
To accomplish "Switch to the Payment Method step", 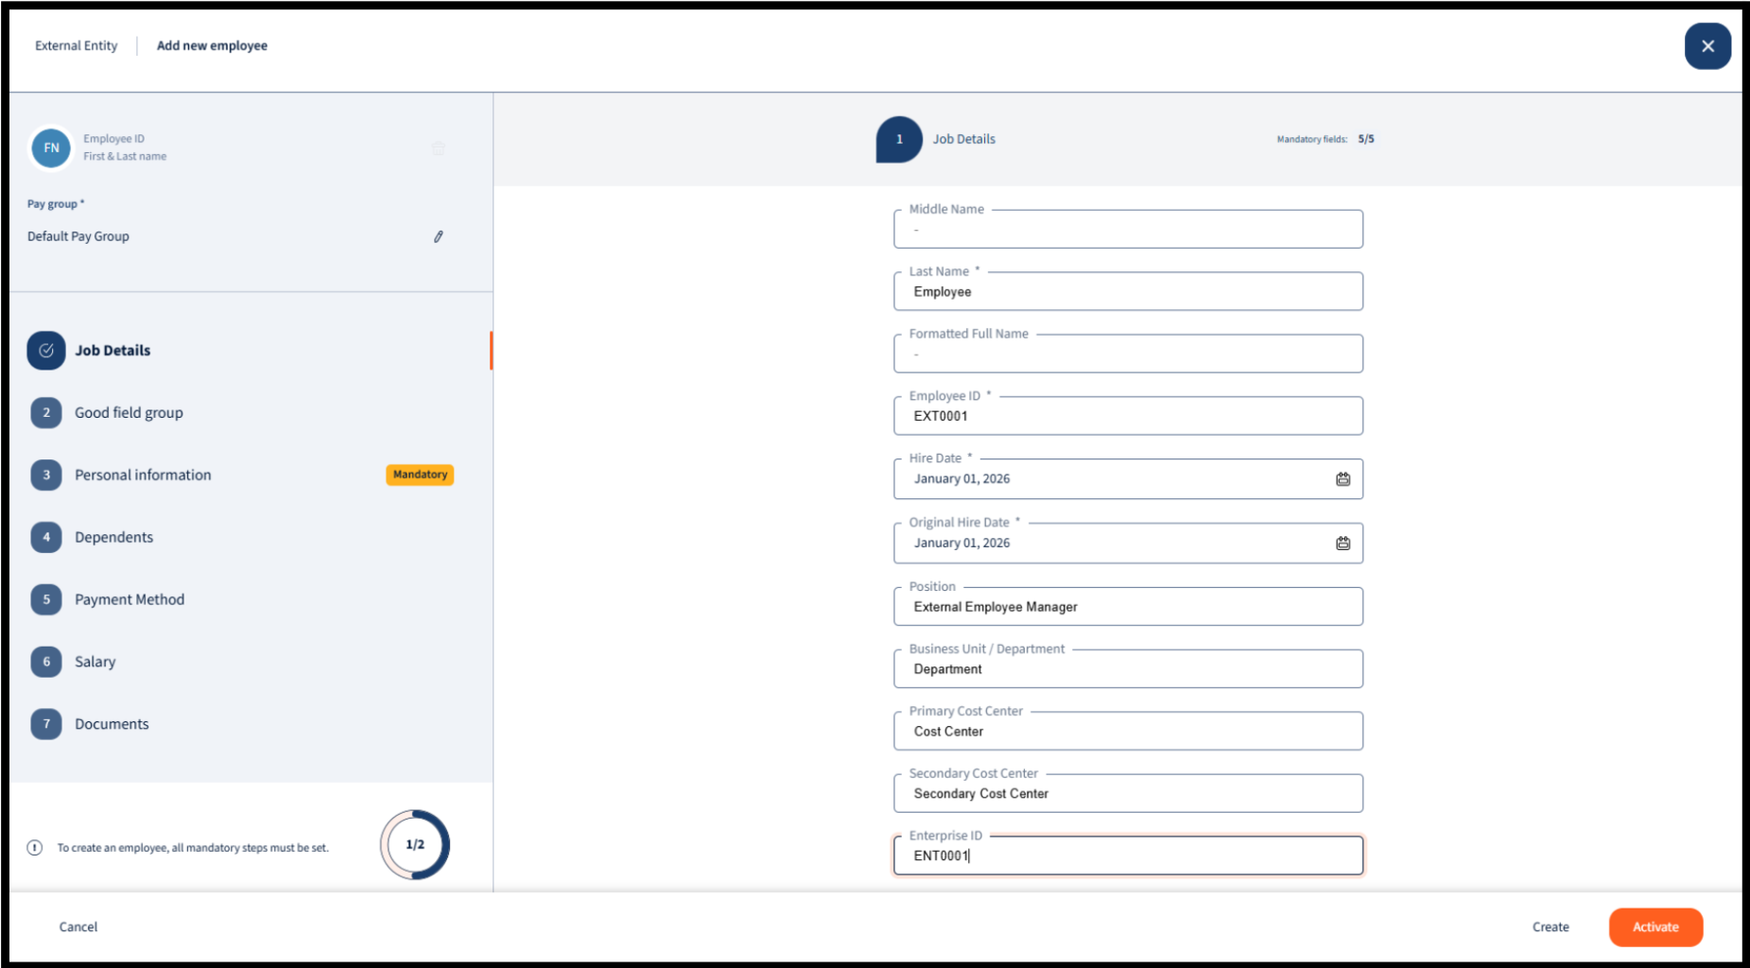I will coord(130,600).
